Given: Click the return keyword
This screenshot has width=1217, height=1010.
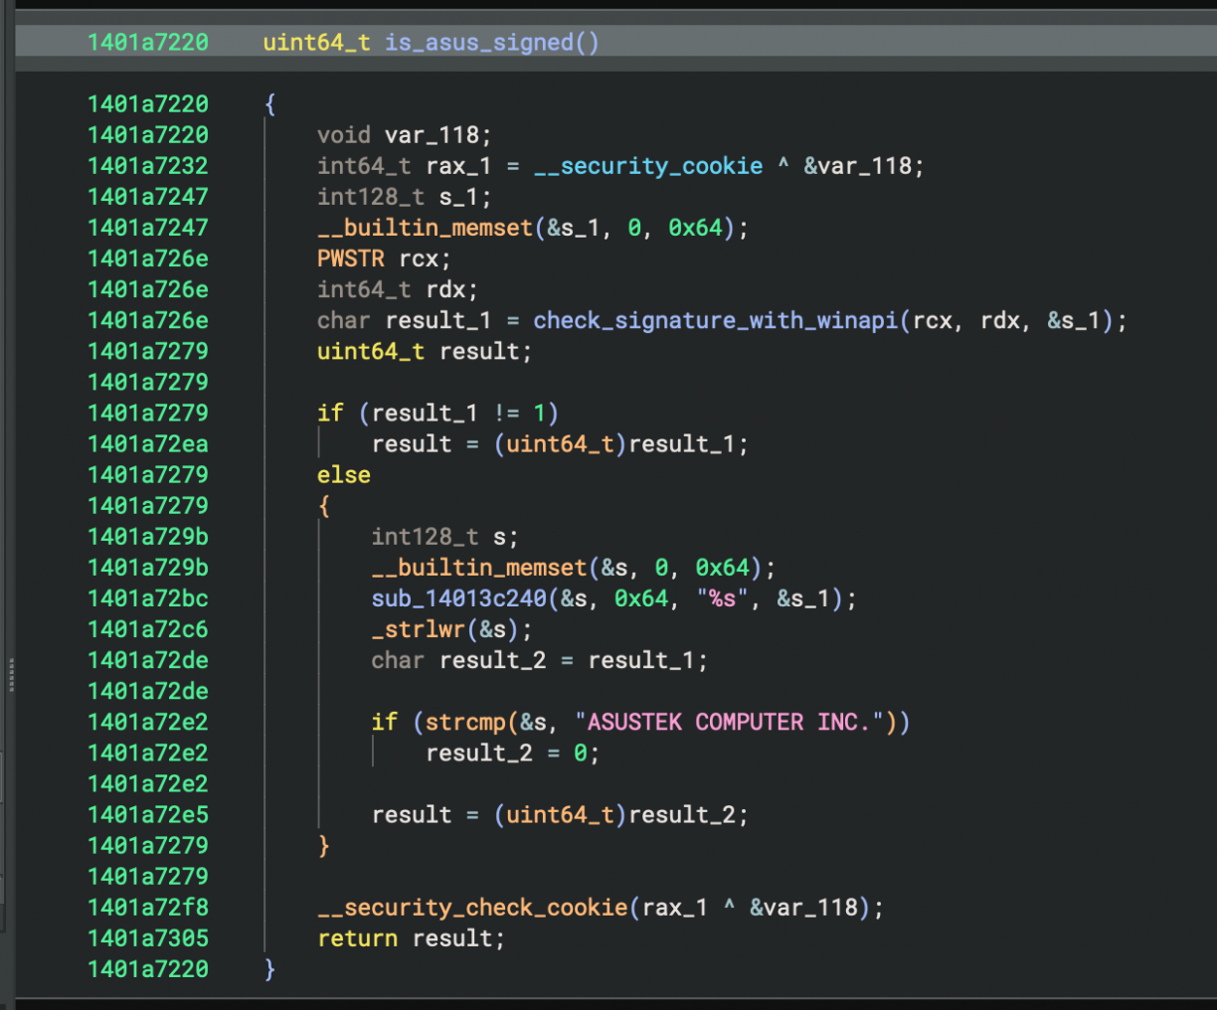Looking at the screenshot, I should [x=357, y=938].
